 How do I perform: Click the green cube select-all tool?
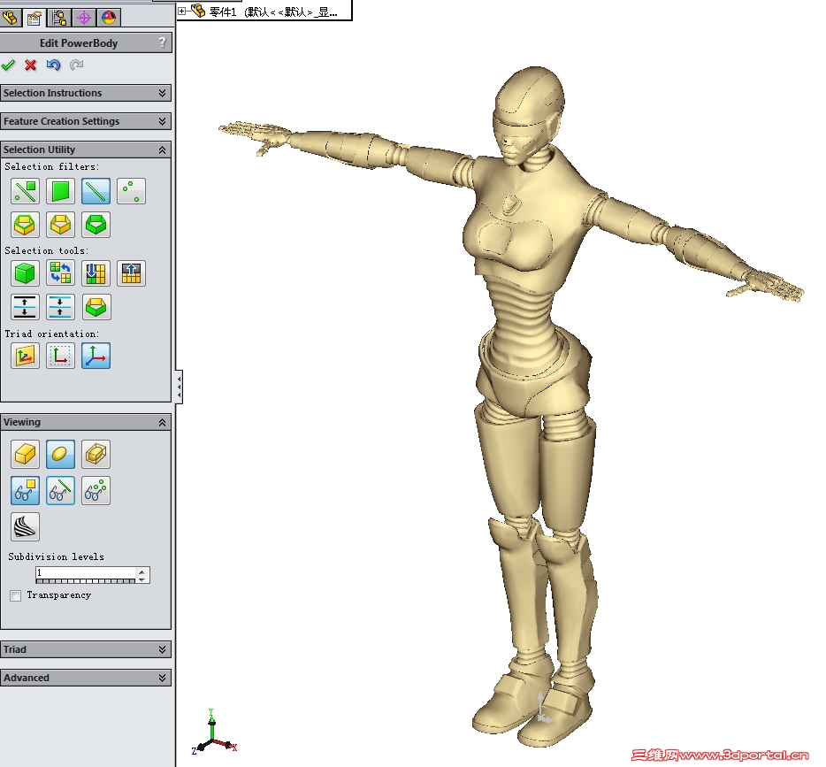(x=26, y=273)
